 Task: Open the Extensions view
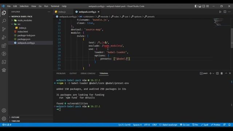(4, 45)
